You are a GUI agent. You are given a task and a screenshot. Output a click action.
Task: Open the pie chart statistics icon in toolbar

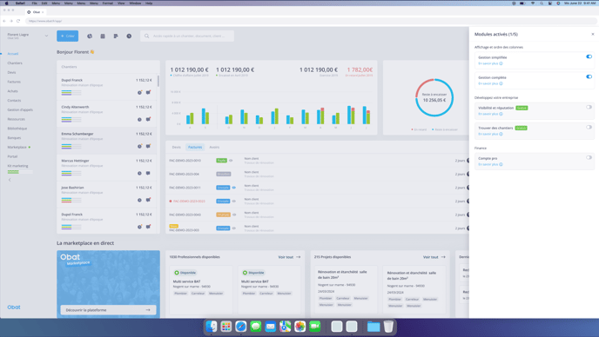pyautogui.click(x=90, y=36)
